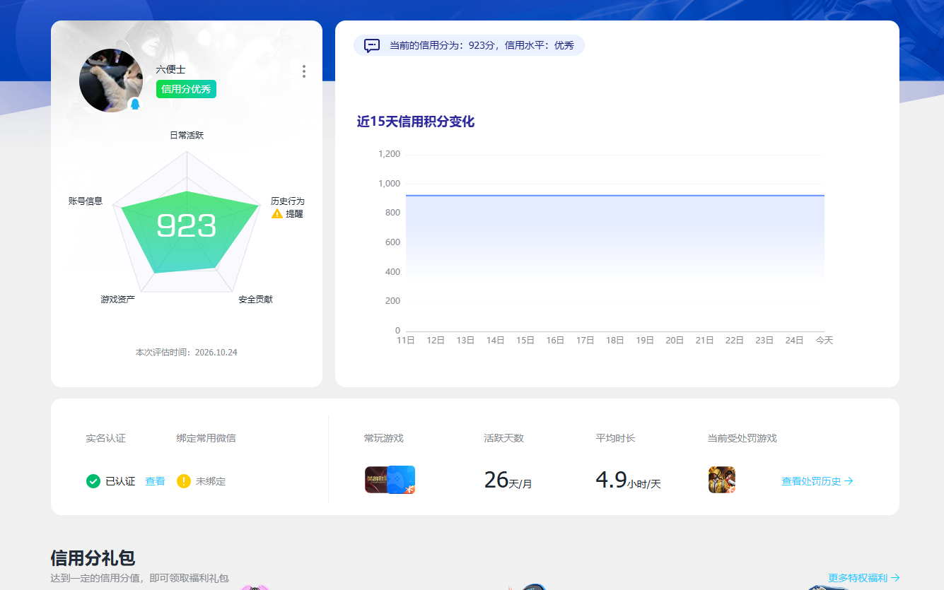Click the username 六便士
Viewport: 944px width, 590px height.
point(171,70)
